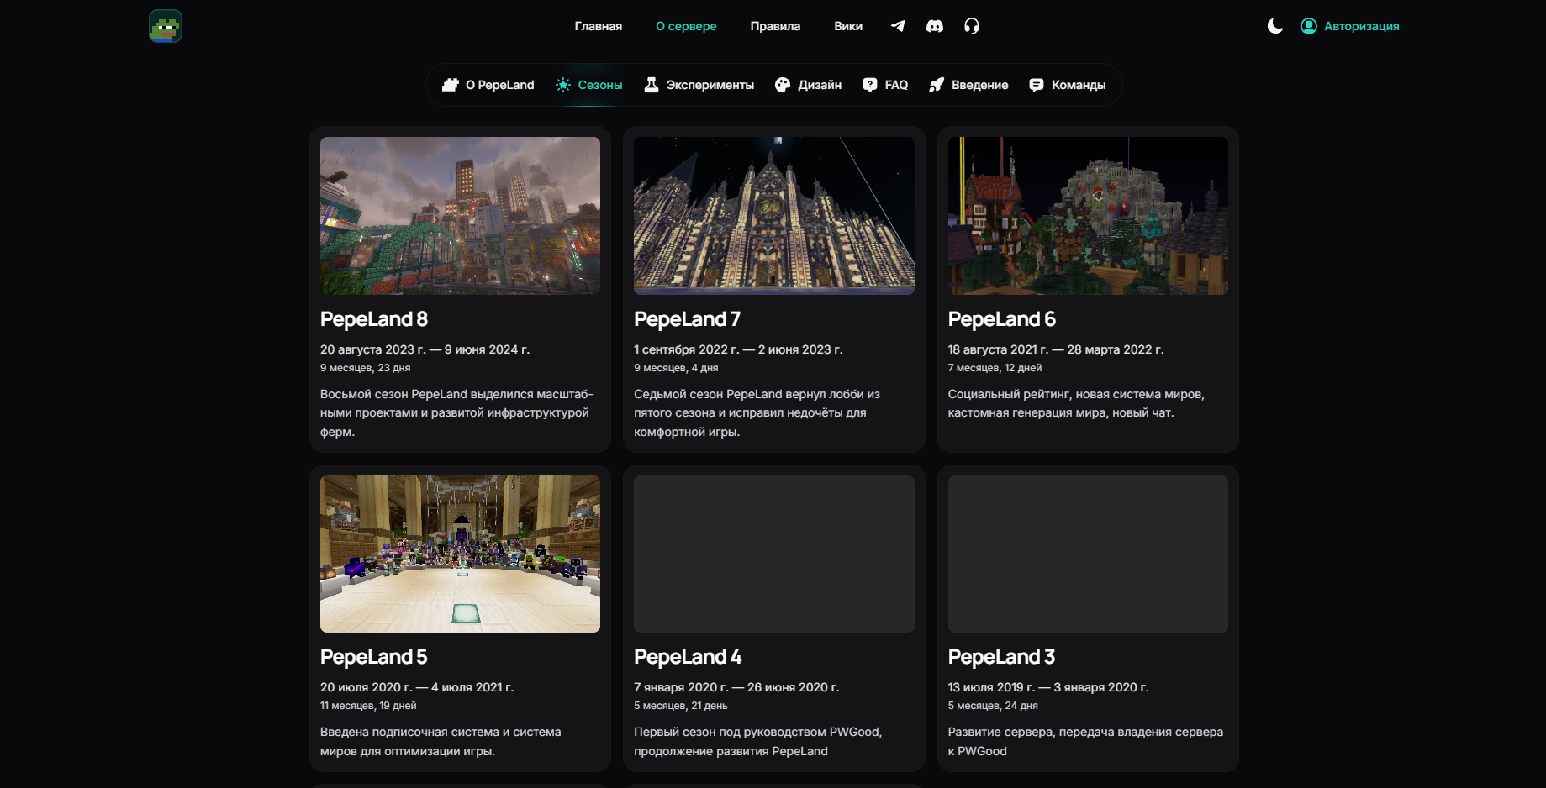Viewport: 1546px width, 788px height.
Task: Click the headset support icon
Action: point(972,26)
